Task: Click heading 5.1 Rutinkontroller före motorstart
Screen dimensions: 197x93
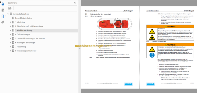Action: point(98,14)
